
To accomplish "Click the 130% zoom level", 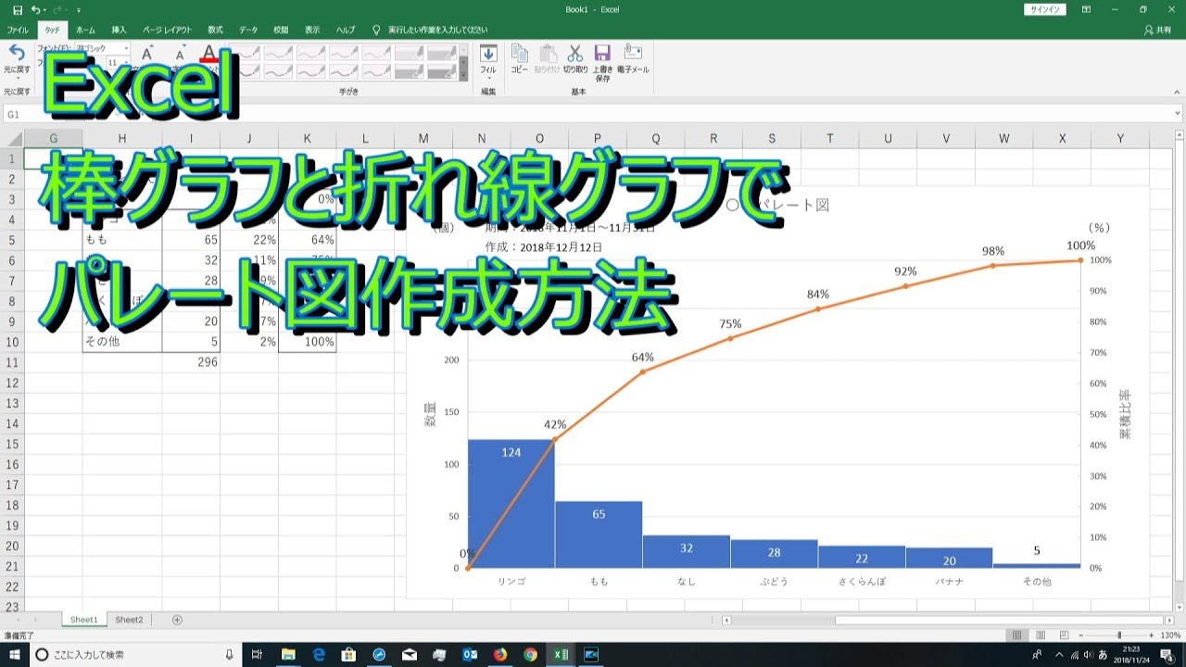I will tap(1170, 636).
